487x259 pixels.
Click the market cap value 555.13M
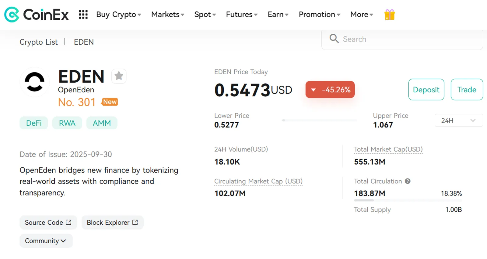(x=370, y=162)
